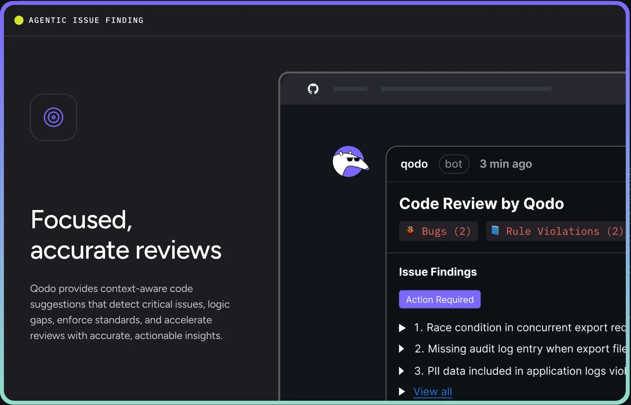The image size is (631, 405).
Task: Click Race condition in concurrent export text
Action: [x=520, y=328]
